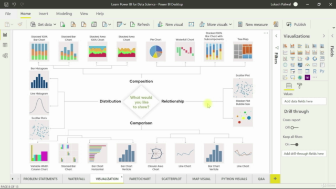Click the 'Add drill-through fields here' well

(x=304, y=154)
